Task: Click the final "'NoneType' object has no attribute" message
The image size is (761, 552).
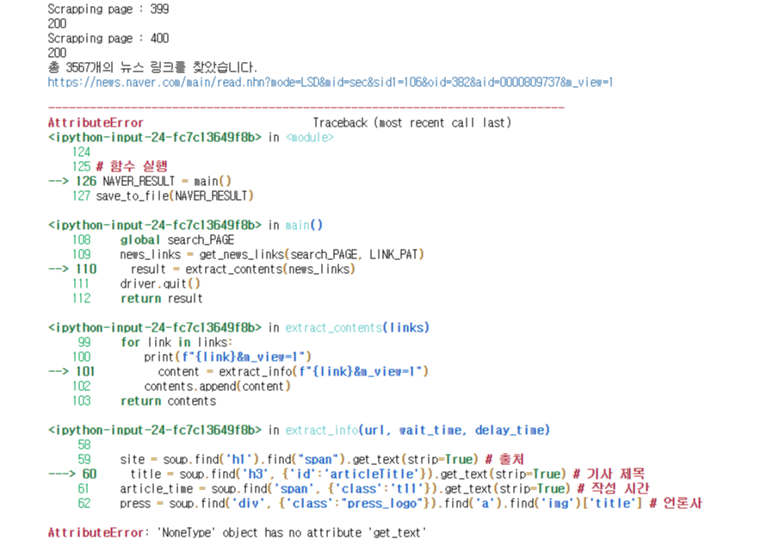Action: [291, 532]
